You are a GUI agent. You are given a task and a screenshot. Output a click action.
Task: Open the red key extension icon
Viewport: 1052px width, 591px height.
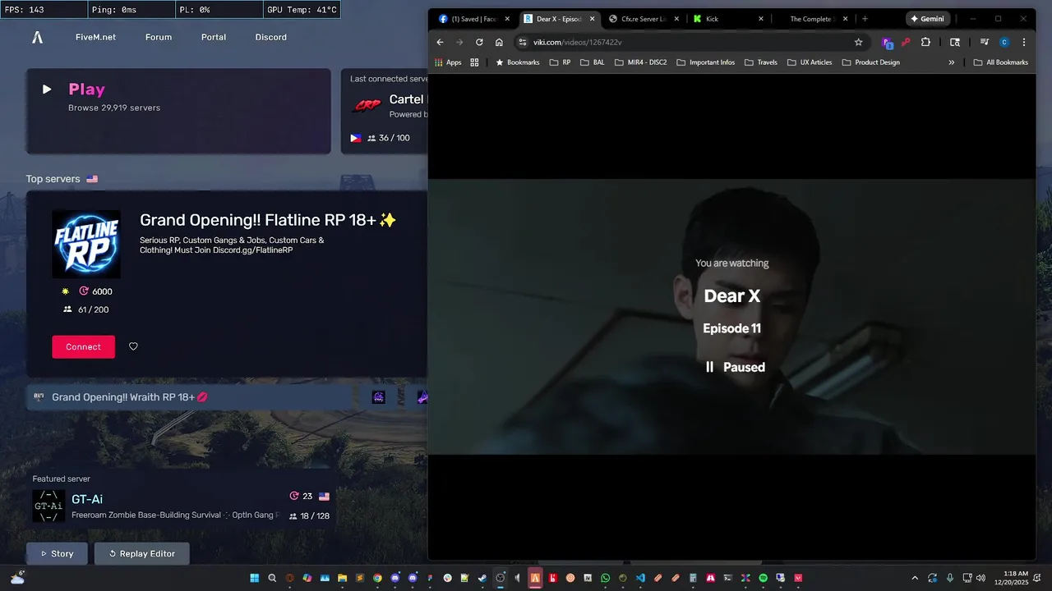906,42
